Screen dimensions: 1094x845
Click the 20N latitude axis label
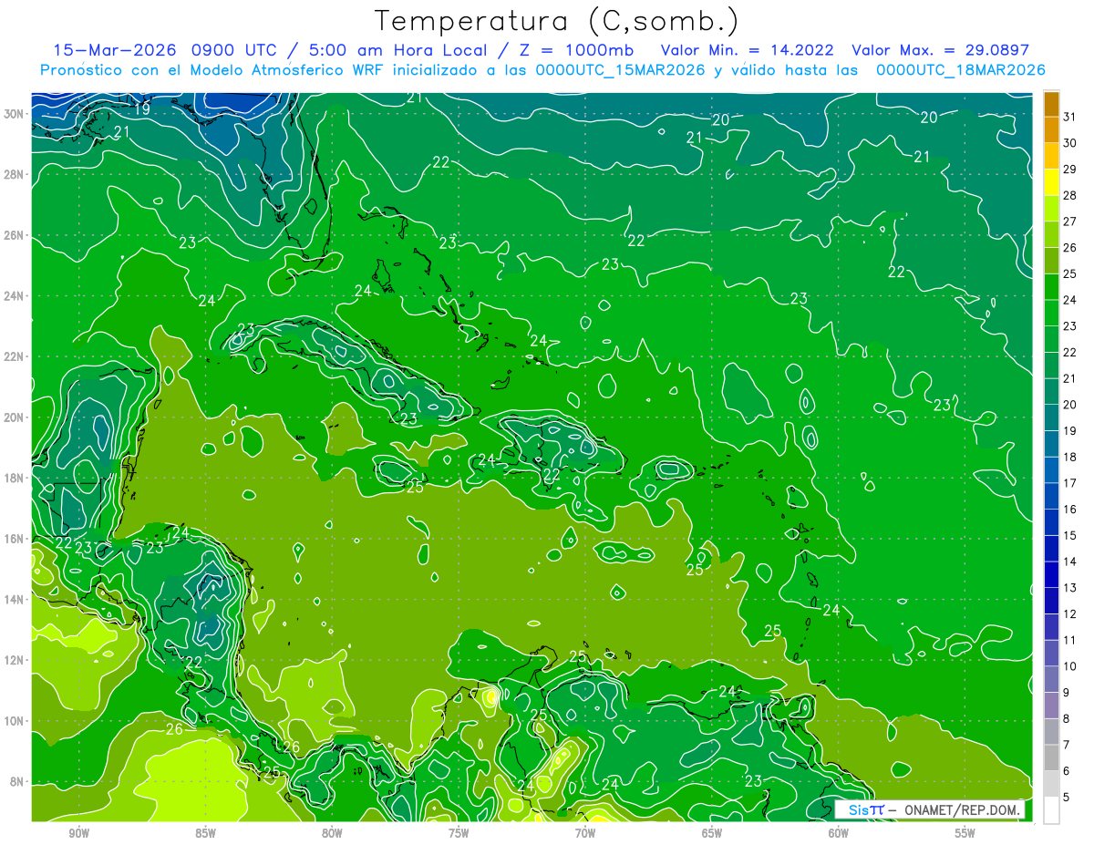(x=15, y=417)
